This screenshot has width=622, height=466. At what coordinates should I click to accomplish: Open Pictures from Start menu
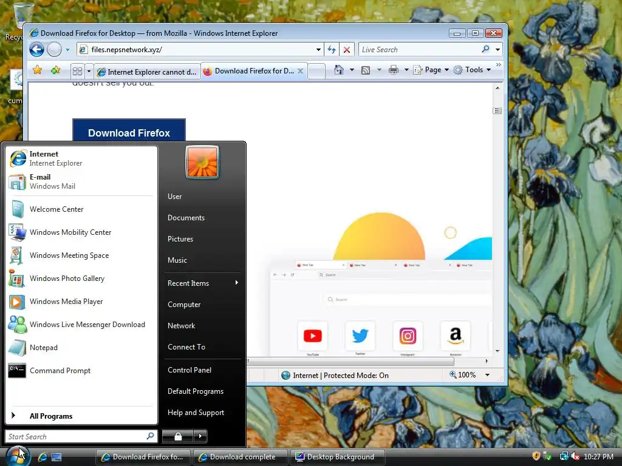click(x=202, y=239)
